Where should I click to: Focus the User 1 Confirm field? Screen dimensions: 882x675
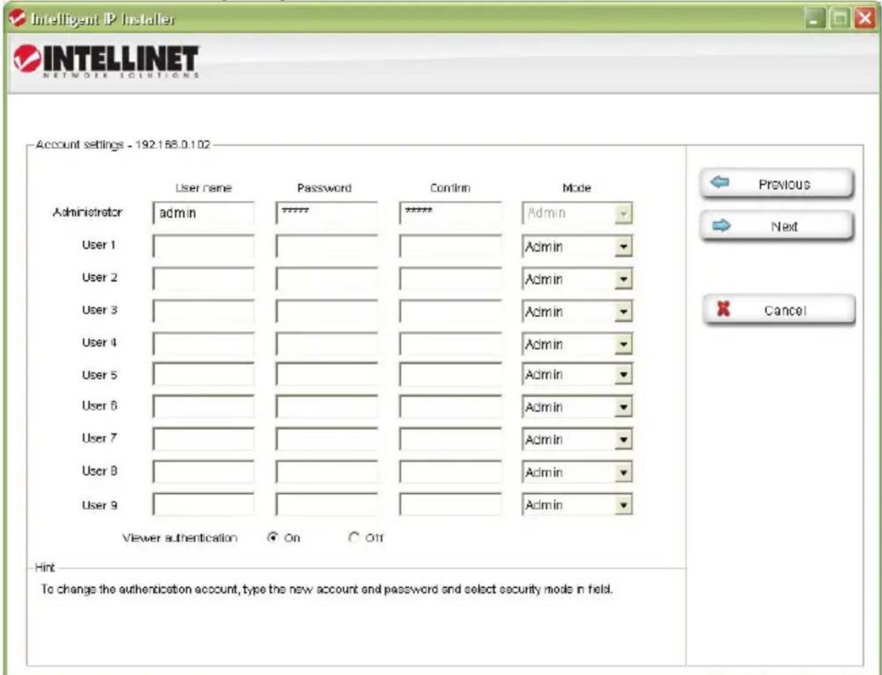pos(451,246)
